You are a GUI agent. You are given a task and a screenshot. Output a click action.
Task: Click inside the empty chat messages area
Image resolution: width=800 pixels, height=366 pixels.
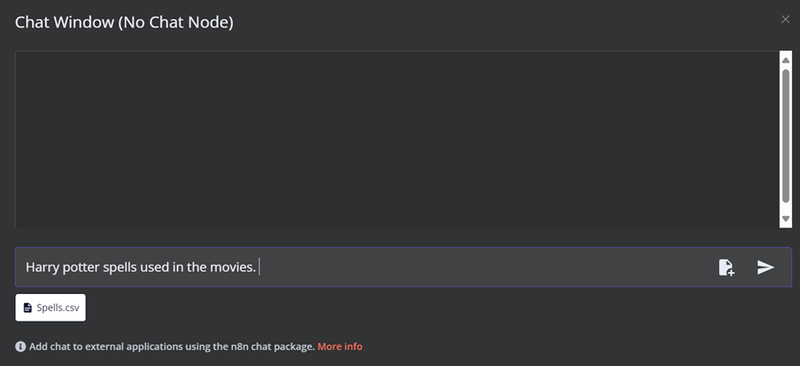point(396,139)
